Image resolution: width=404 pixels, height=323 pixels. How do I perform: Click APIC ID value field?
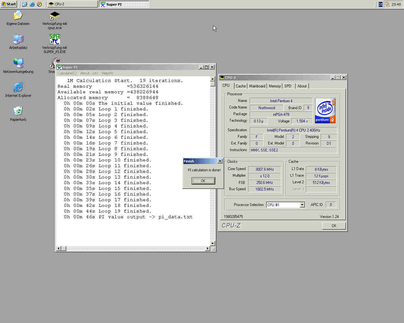[330, 205]
